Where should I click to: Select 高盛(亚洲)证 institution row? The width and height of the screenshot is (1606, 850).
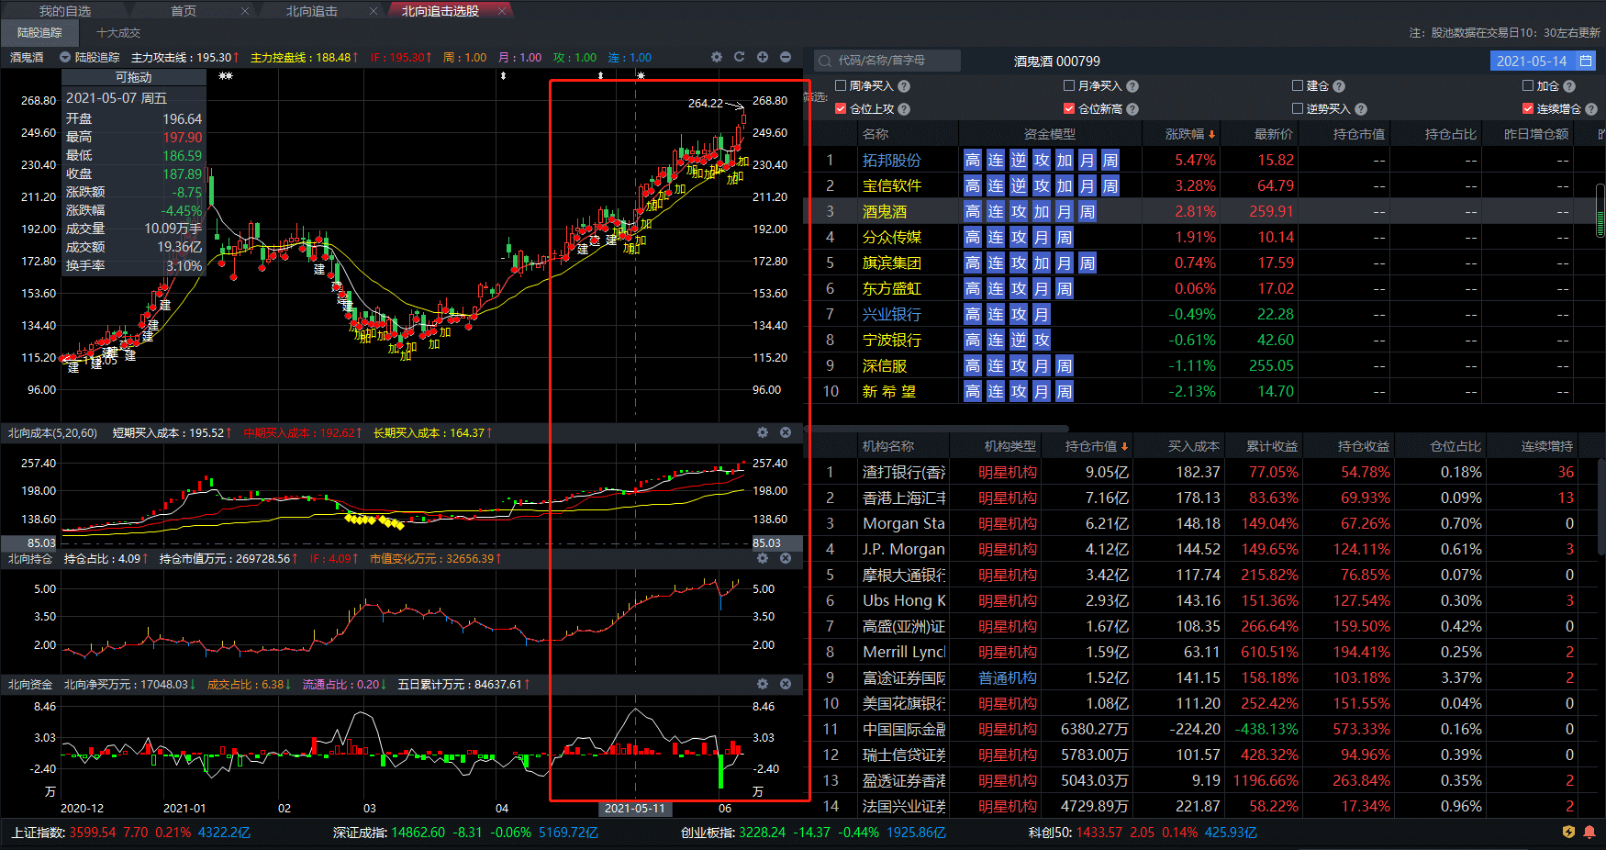[1202, 626]
